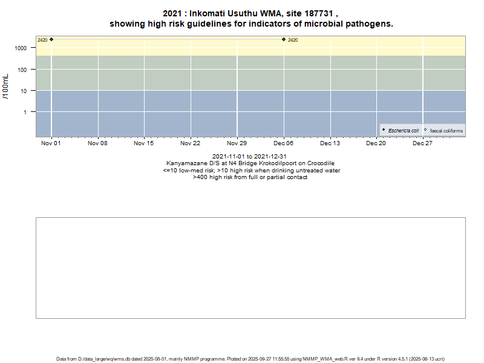This screenshot has height=363, width=484.
Task: Click the 2420 label beside Dec 06 point
Action: (x=293, y=40)
